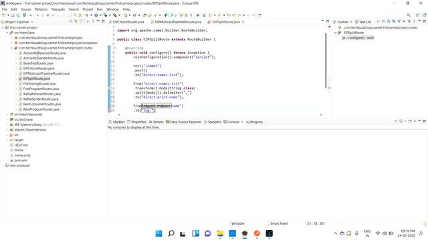Viewport: 428px width, 240px height.
Task: Select the Java perspective icon
Action: 424,15
